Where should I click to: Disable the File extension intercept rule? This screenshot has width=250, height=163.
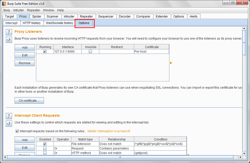[45, 144]
